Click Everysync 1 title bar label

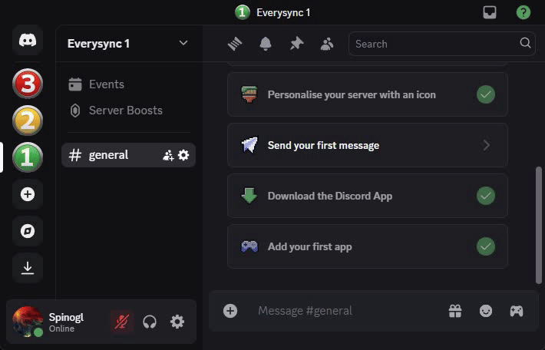283,13
